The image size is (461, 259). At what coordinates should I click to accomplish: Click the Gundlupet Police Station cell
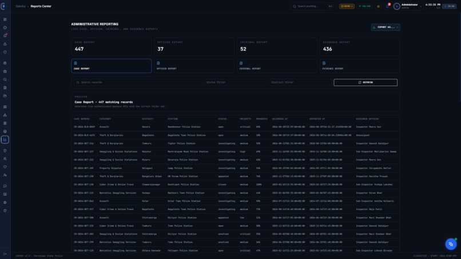click(x=183, y=184)
